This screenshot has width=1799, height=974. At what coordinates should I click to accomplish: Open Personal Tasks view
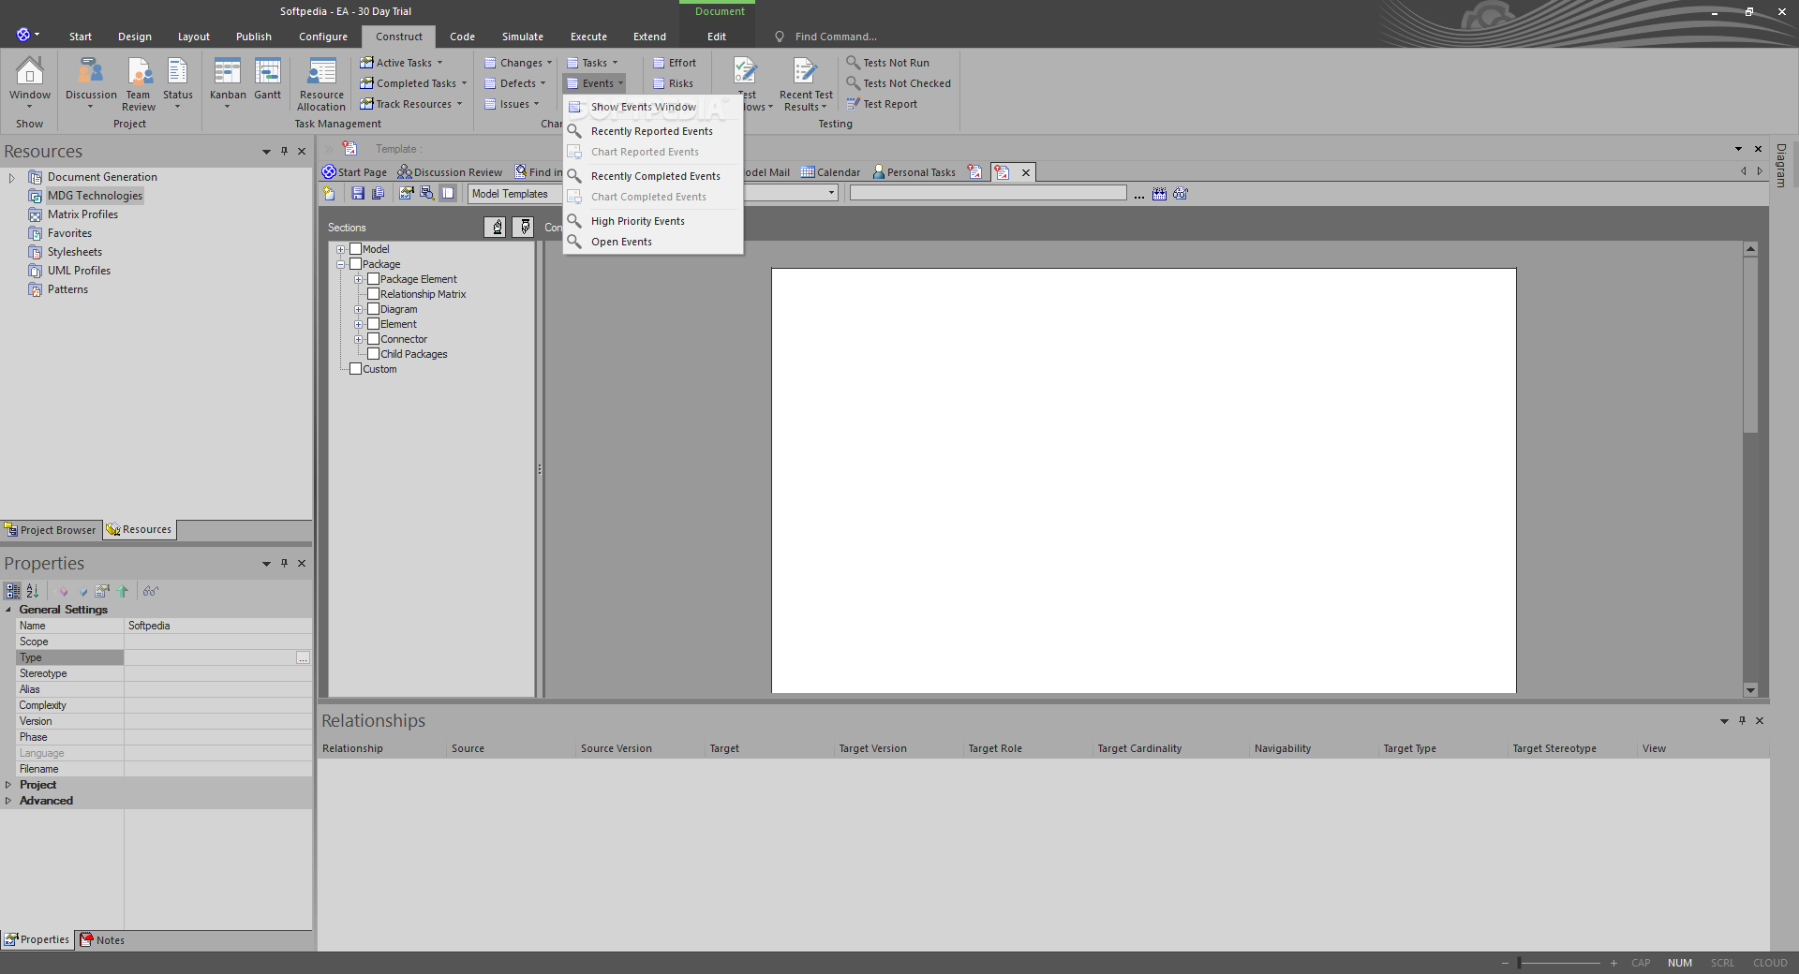pos(914,172)
